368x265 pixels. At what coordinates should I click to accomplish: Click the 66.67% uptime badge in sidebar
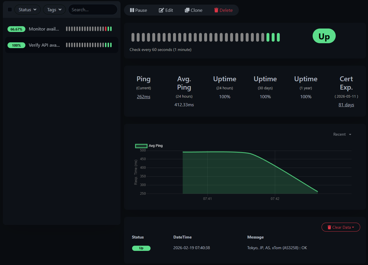click(x=16, y=29)
